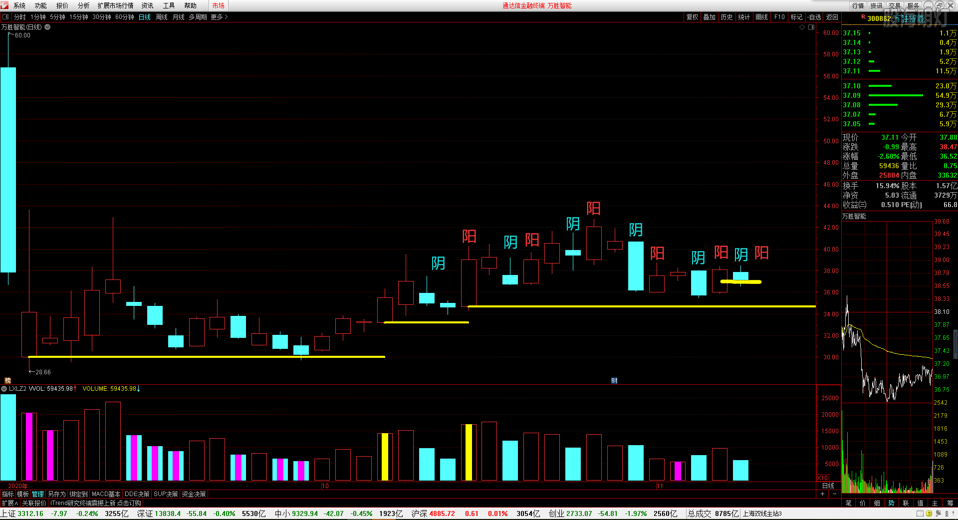Select the 笔 tick tab

848,503
